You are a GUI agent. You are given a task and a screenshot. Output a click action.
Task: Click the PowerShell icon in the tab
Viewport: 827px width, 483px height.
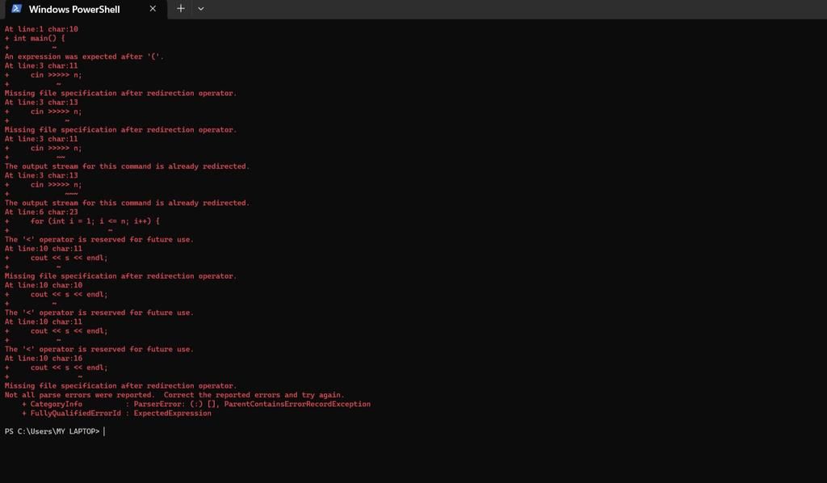[x=16, y=9]
